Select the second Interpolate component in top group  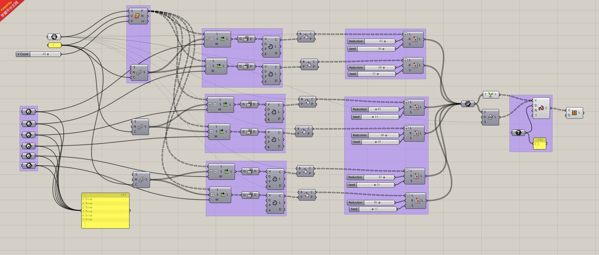click(271, 74)
